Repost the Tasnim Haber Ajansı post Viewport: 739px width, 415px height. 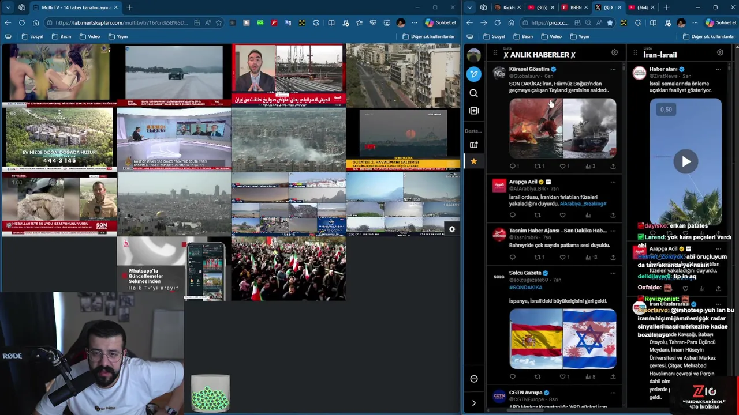pyautogui.click(x=538, y=257)
